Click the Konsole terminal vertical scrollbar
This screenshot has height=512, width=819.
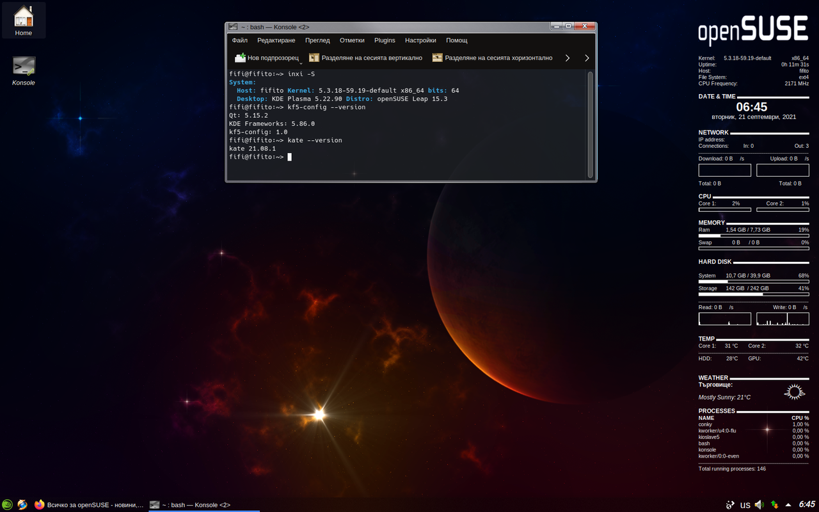(591, 124)
